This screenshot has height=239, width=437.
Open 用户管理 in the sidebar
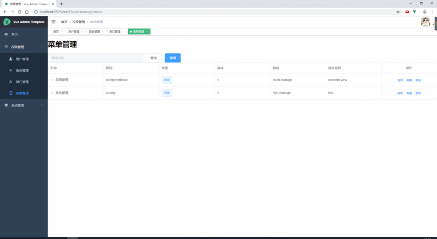pos(24,59)
